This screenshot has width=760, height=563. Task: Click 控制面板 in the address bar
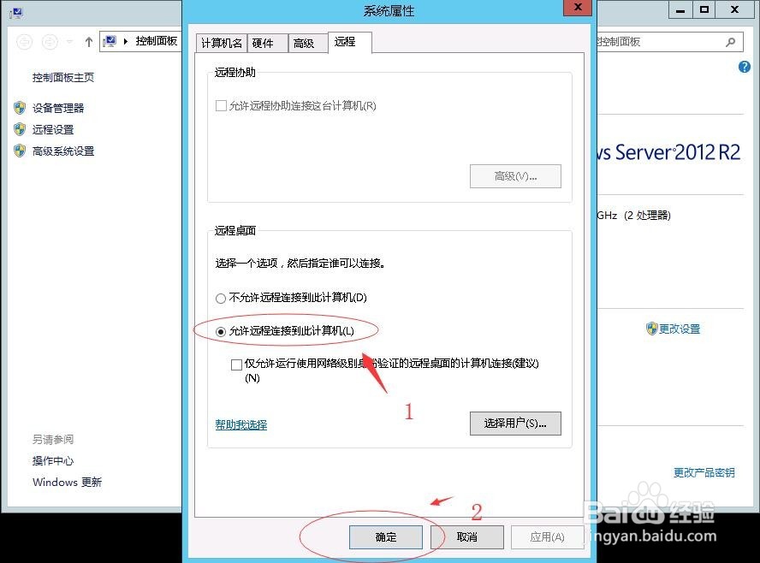pyautogui.click(x=156, y=41)
